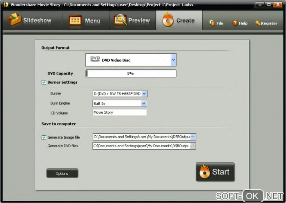Click the Register key button
Screen dimensions: 286x203
(x=266, y=23)
